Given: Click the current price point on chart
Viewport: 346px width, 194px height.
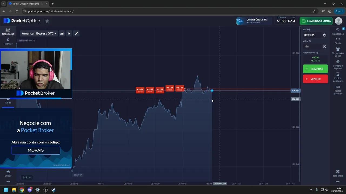Looking at the screenshot, I should [x=212, y=91].
